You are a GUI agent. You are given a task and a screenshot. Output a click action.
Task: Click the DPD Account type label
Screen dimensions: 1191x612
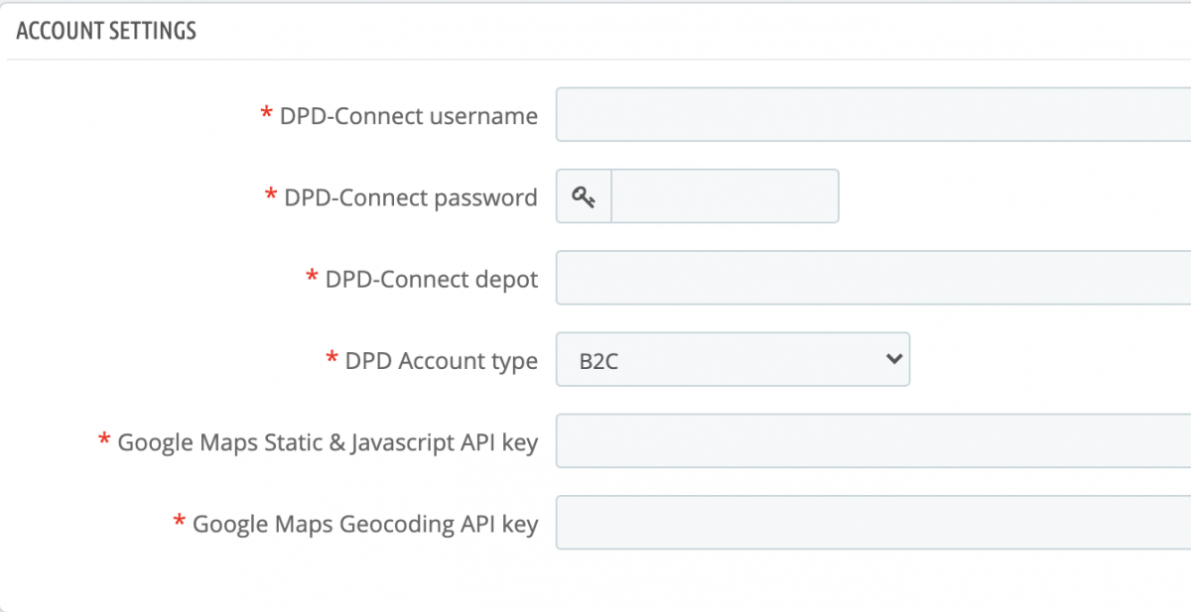pos(441,361)
